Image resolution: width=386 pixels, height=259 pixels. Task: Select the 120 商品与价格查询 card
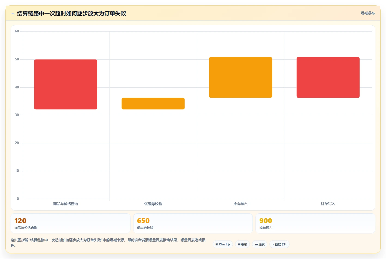click(x=71, y=223)
